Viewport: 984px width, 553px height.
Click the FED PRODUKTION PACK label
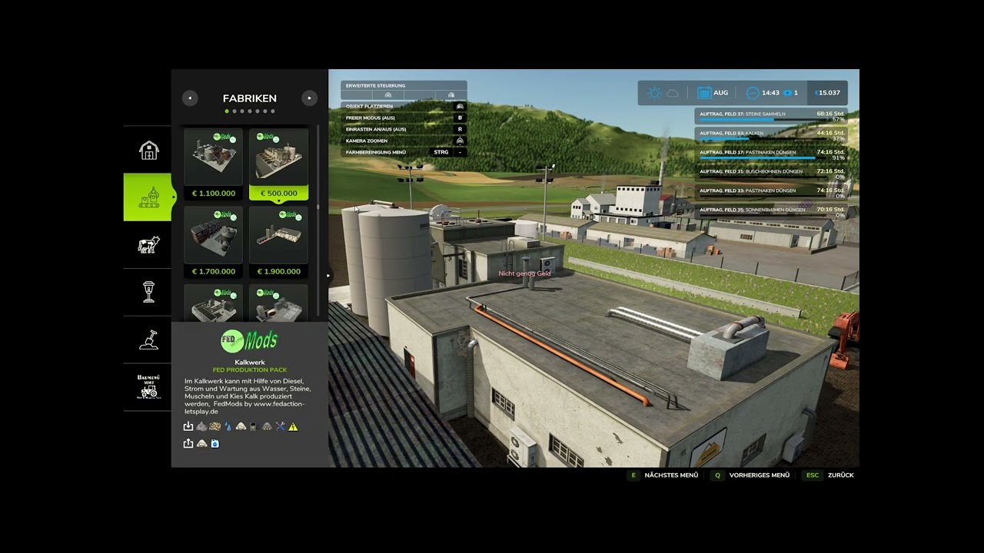[x=249, y=370]
